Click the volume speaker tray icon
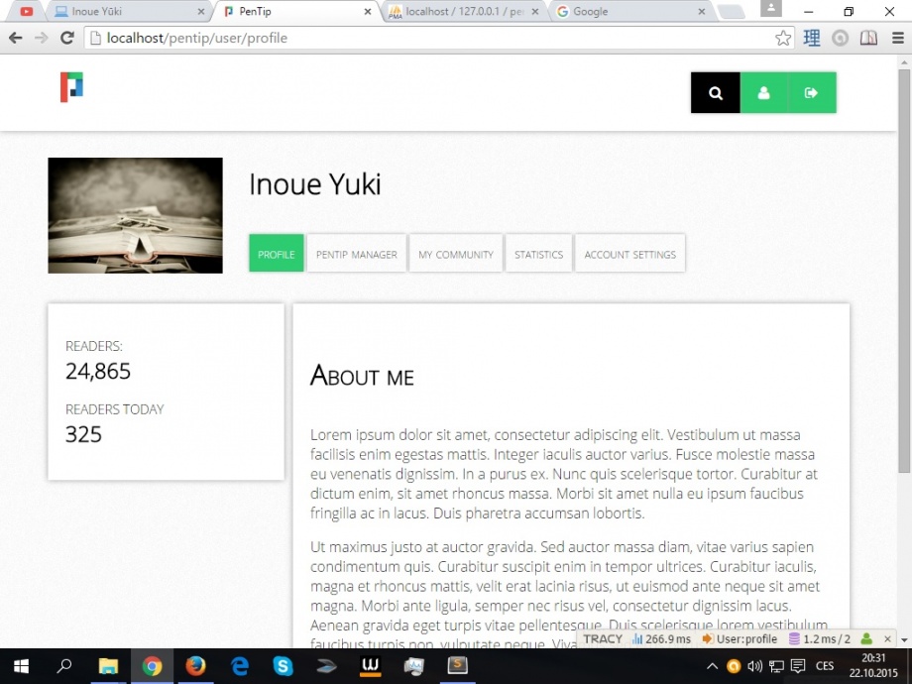This screenshot has width=912, height=684. (754, 666)
